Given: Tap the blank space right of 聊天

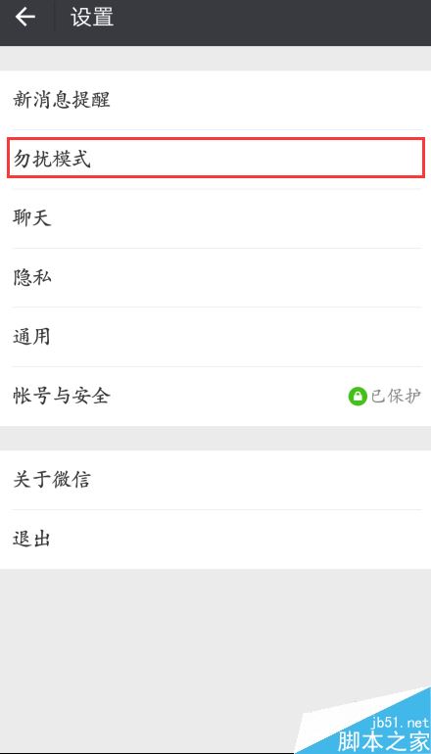Looking at the screenshot, I should point(241,218).
